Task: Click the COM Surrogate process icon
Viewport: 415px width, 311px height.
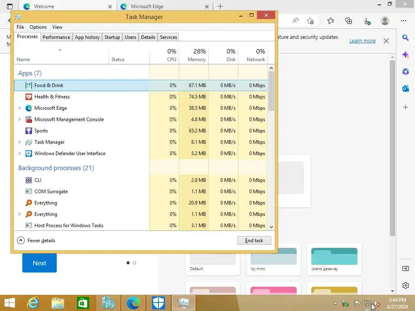Action: click(29, 192)
